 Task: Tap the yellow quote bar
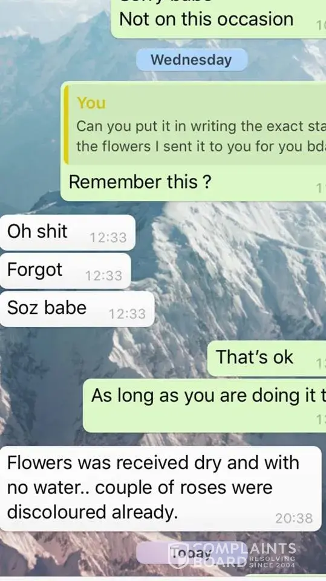click(x=66, y=125)
